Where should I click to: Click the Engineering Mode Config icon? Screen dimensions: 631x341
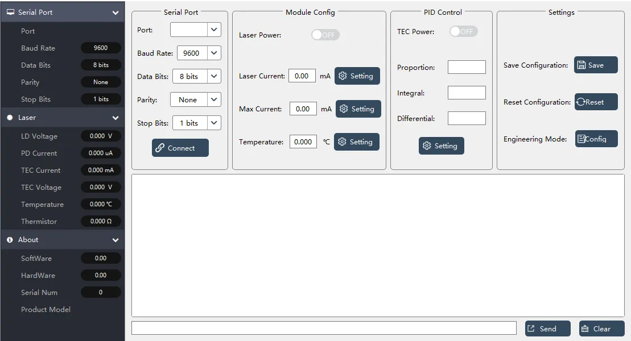click(x=581, y=139)
